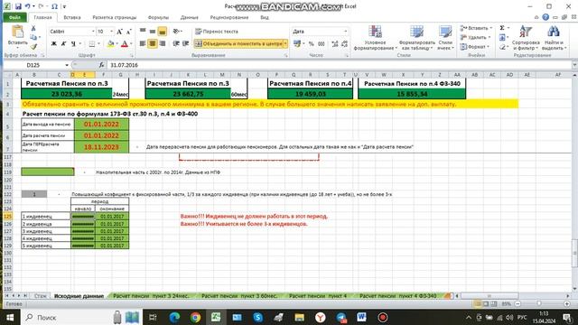The width and height of the screenshot is (578, 325).
Task: Open the Дата number format dropdown
Action: (x=345, y=32)
